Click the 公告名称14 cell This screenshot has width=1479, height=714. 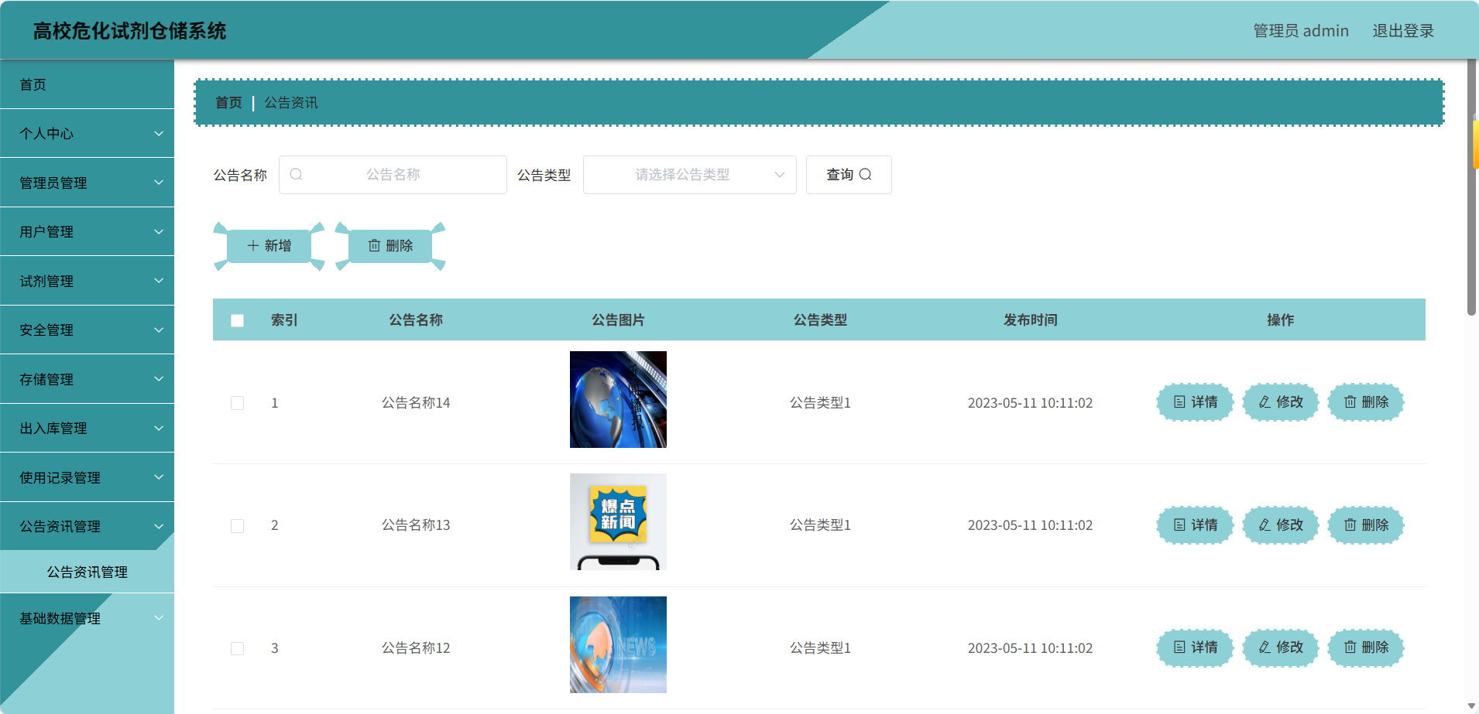coord(416,403)
